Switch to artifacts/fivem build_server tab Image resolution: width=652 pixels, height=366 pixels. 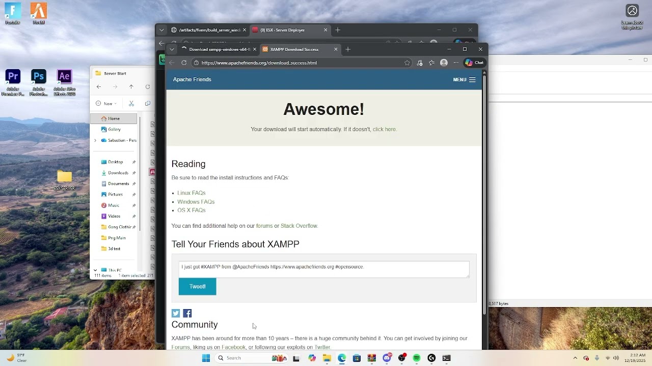[209, 30]
